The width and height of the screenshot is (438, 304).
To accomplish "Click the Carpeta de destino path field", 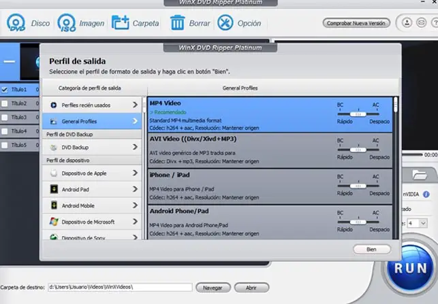I will (120, 287).
